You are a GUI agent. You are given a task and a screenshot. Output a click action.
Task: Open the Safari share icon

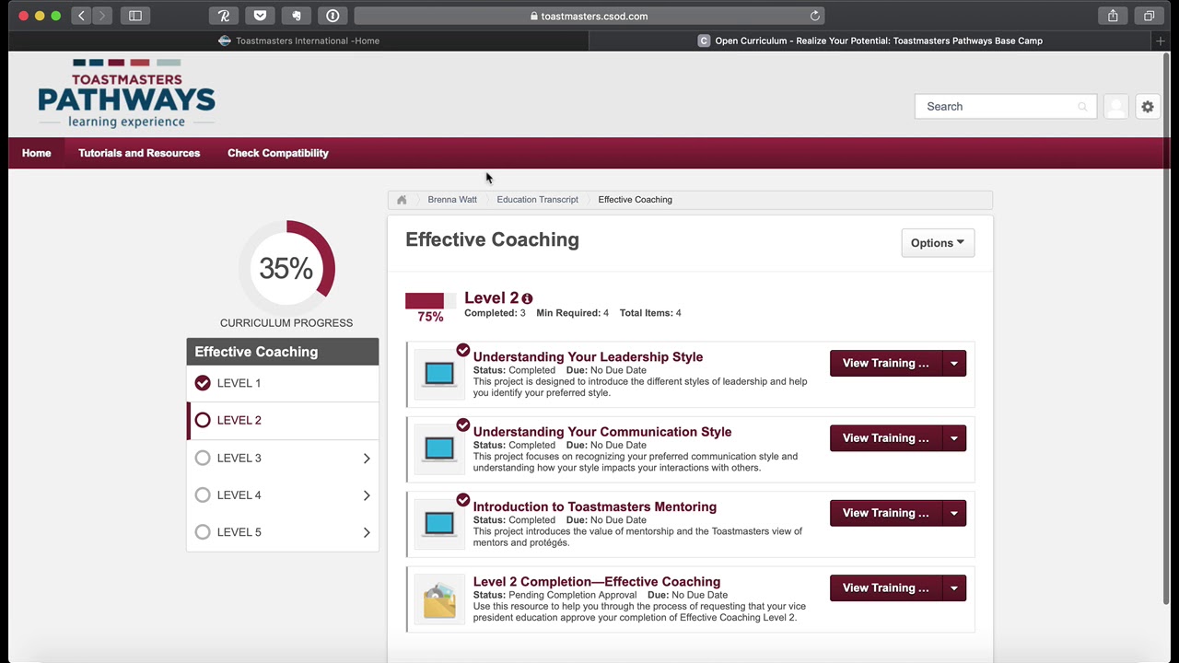[1113, 16]
